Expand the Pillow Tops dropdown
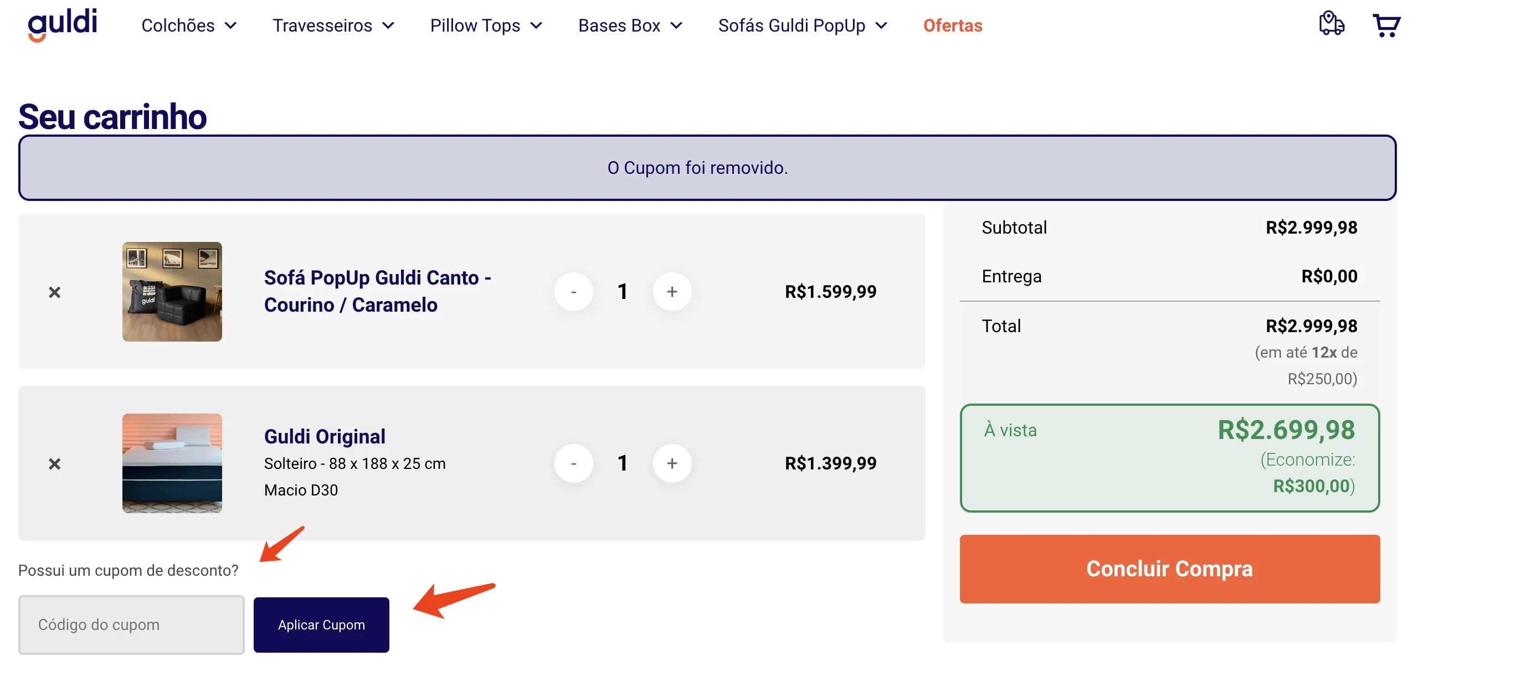 pyautogui.click(x=486, y=25)
